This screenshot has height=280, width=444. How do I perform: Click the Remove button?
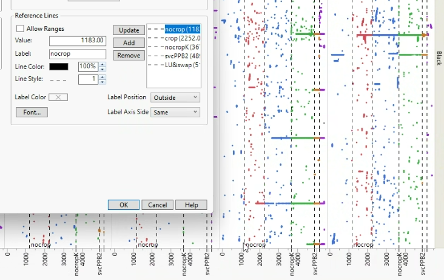[129, 55]
